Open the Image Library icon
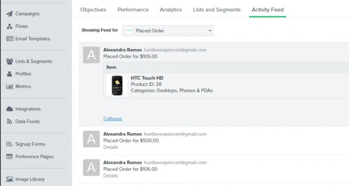Viewport: 349px width, 186px height. 9,179
